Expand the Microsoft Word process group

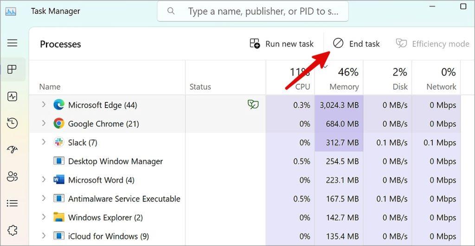pyautogui.click(x=44, y=179)
